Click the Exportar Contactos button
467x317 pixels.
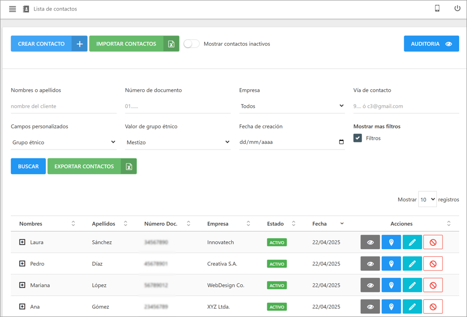[92, 167]
